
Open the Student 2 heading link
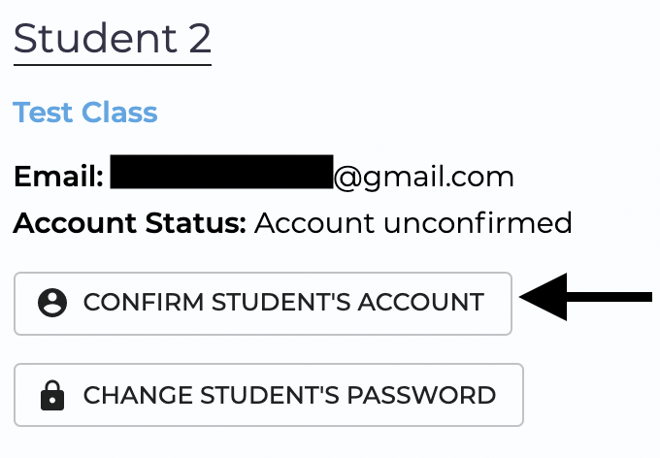coord(113,39)
